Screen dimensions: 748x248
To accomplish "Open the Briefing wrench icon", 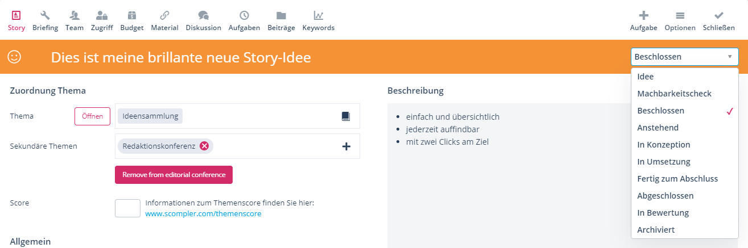I will tap(45, 16).
